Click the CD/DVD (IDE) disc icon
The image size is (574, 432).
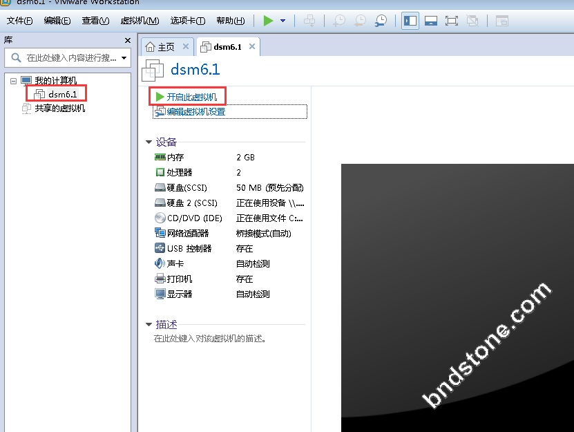(x=160, y=218)
